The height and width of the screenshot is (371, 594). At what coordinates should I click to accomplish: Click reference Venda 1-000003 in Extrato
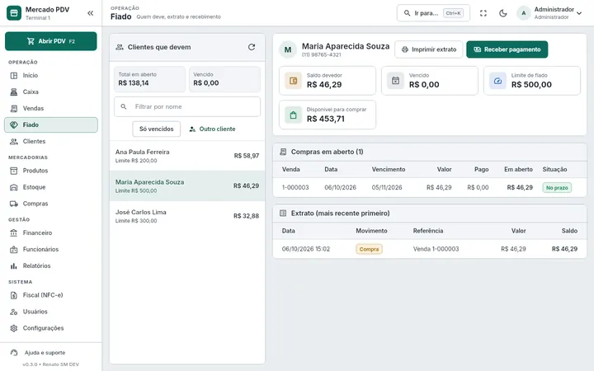pyautogui.click(x=436, y=249)
